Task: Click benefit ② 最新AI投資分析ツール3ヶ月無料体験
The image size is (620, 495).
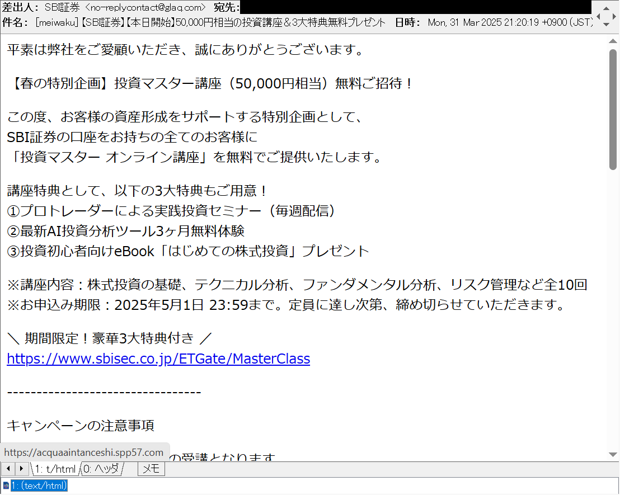Action: (126, 231)
